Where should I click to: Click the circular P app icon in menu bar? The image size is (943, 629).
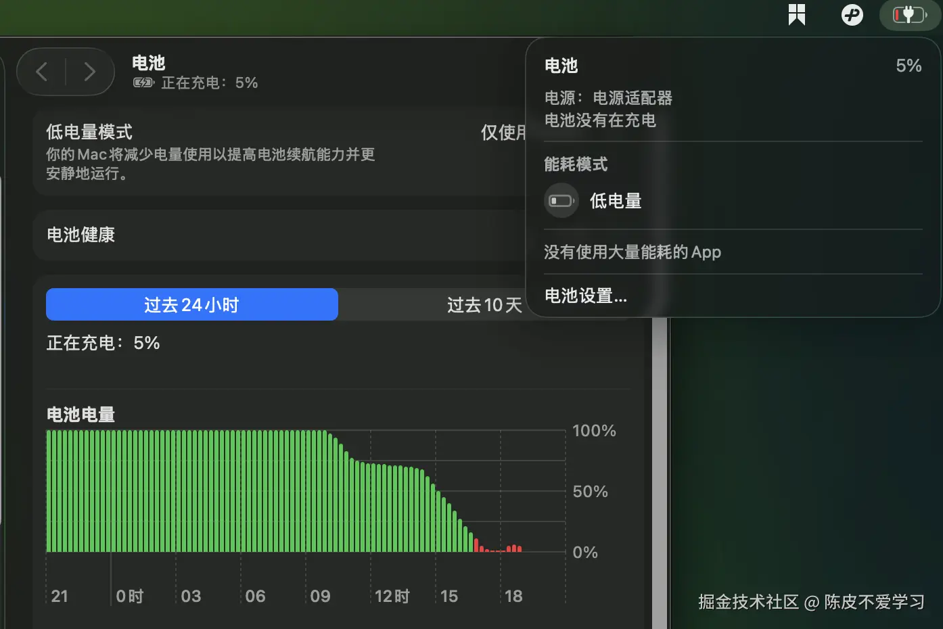click(852, 14)
